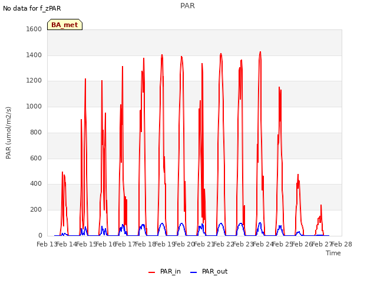Screen dimensions: 377x283
Task: Click the 200 y-axis tick label
Action: click(36, 210)
